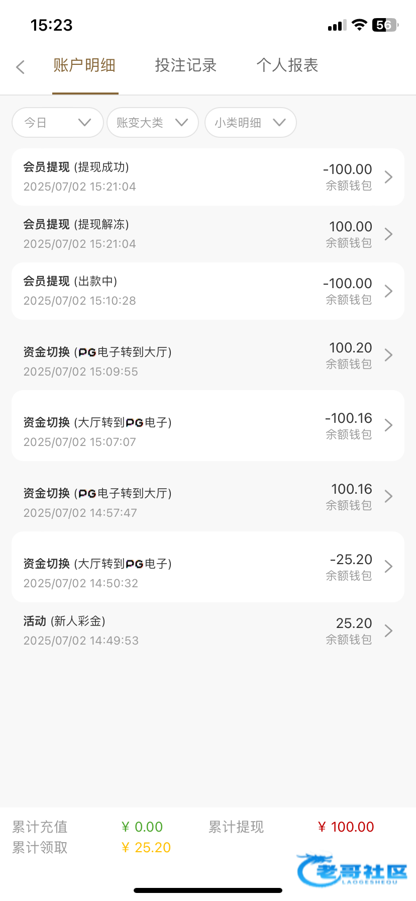416x901 pixels.
Task: Tap the 老哥社区 logo
Action: (352, 870)
